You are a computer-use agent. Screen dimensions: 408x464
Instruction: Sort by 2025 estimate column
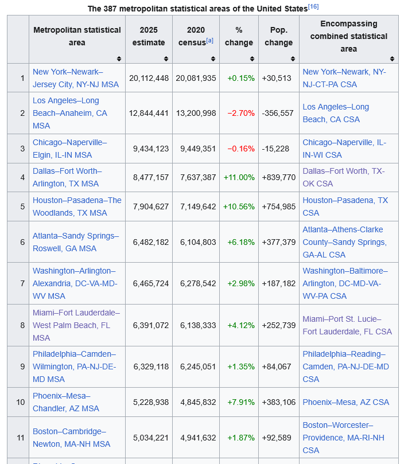pos(166,59)
